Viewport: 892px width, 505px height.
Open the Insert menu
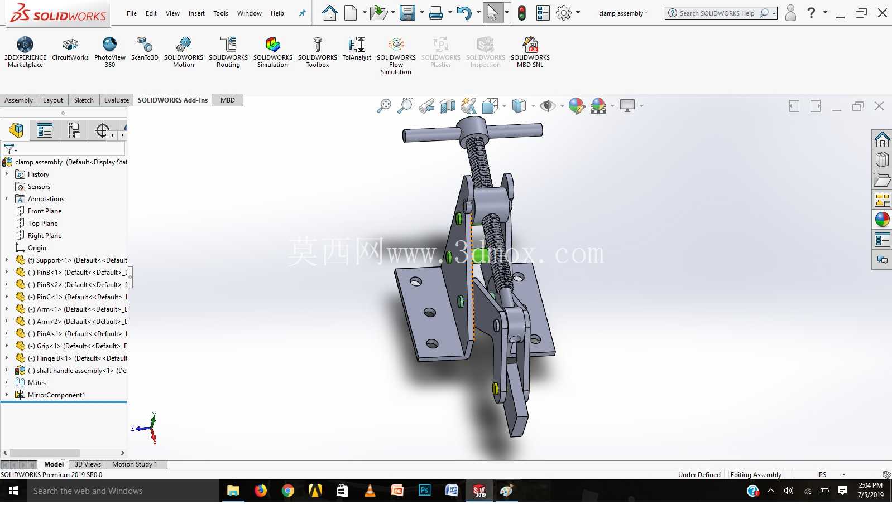coord(196,13)
